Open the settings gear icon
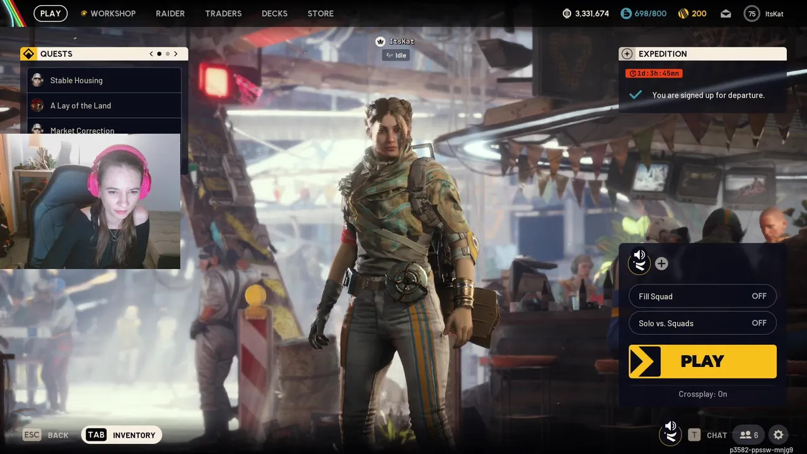The height and width of the screenshot is (454, 807). (x=779, y=435)
